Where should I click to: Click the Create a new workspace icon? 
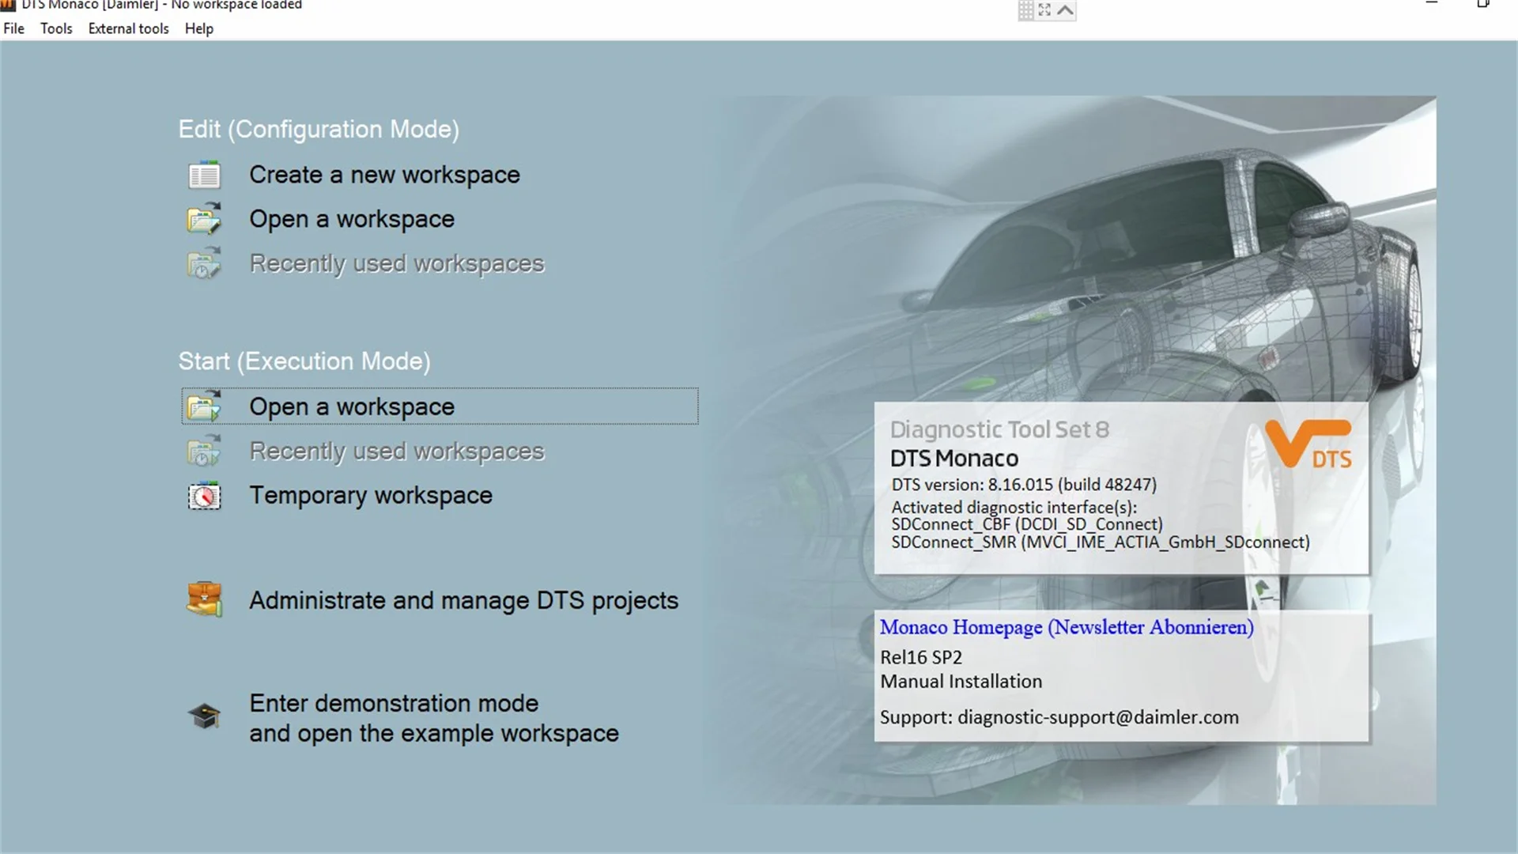tap(204, 175)
